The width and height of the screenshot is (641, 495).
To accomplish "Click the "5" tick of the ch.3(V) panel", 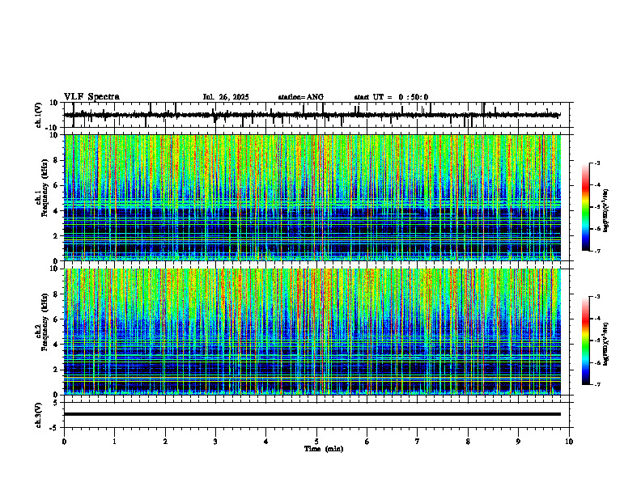I will point(56,403).
